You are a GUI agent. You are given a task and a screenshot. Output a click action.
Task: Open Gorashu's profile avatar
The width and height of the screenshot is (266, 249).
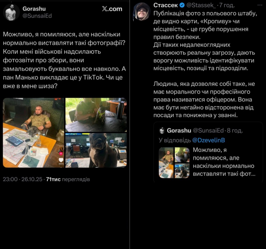tap(11, 12)
